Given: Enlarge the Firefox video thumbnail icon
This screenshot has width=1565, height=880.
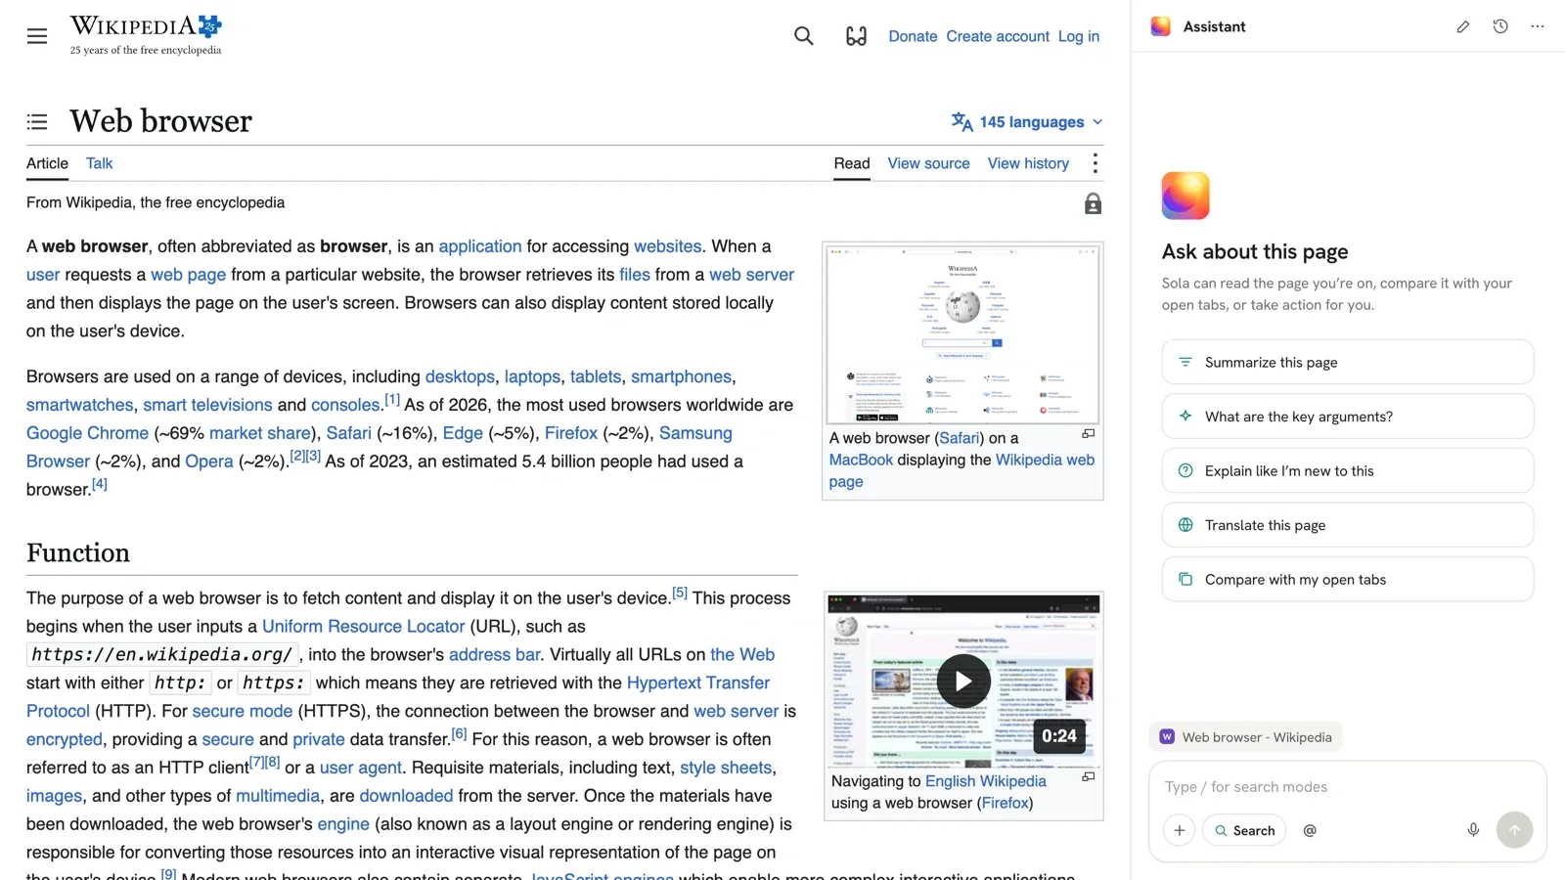Looking at the screenshot, I should click(x=1088, y=776).
